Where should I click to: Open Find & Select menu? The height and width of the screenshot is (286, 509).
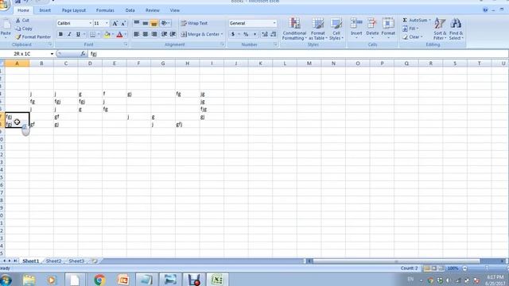point(456,29)
